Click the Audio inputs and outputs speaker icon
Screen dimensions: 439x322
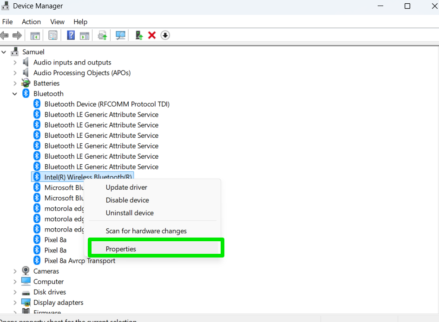[26, 62]
